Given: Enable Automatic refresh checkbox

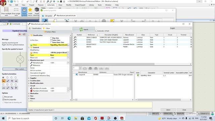Looking at the screenshot, I should 96,31.
